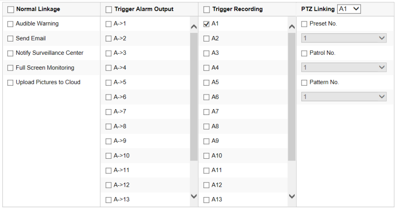Enable the Audible Warning checkbox

(x=10, y=24)
